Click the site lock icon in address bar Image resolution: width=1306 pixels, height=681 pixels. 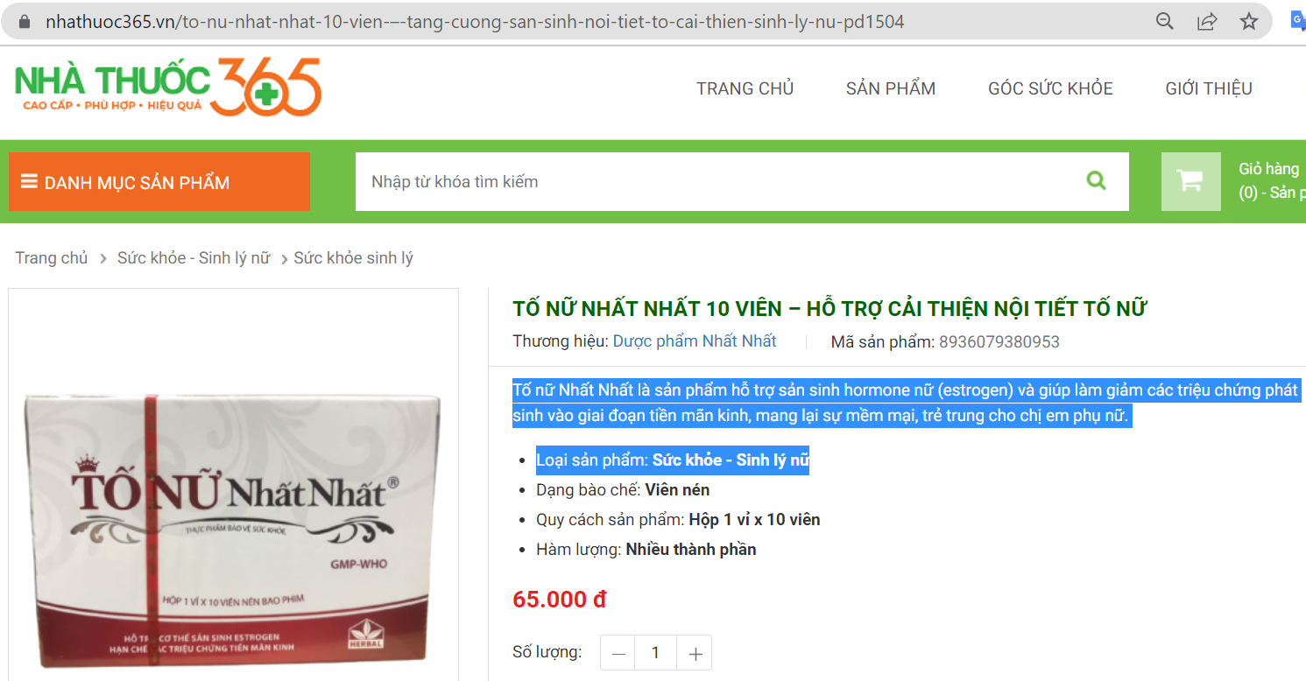point(24,22)
